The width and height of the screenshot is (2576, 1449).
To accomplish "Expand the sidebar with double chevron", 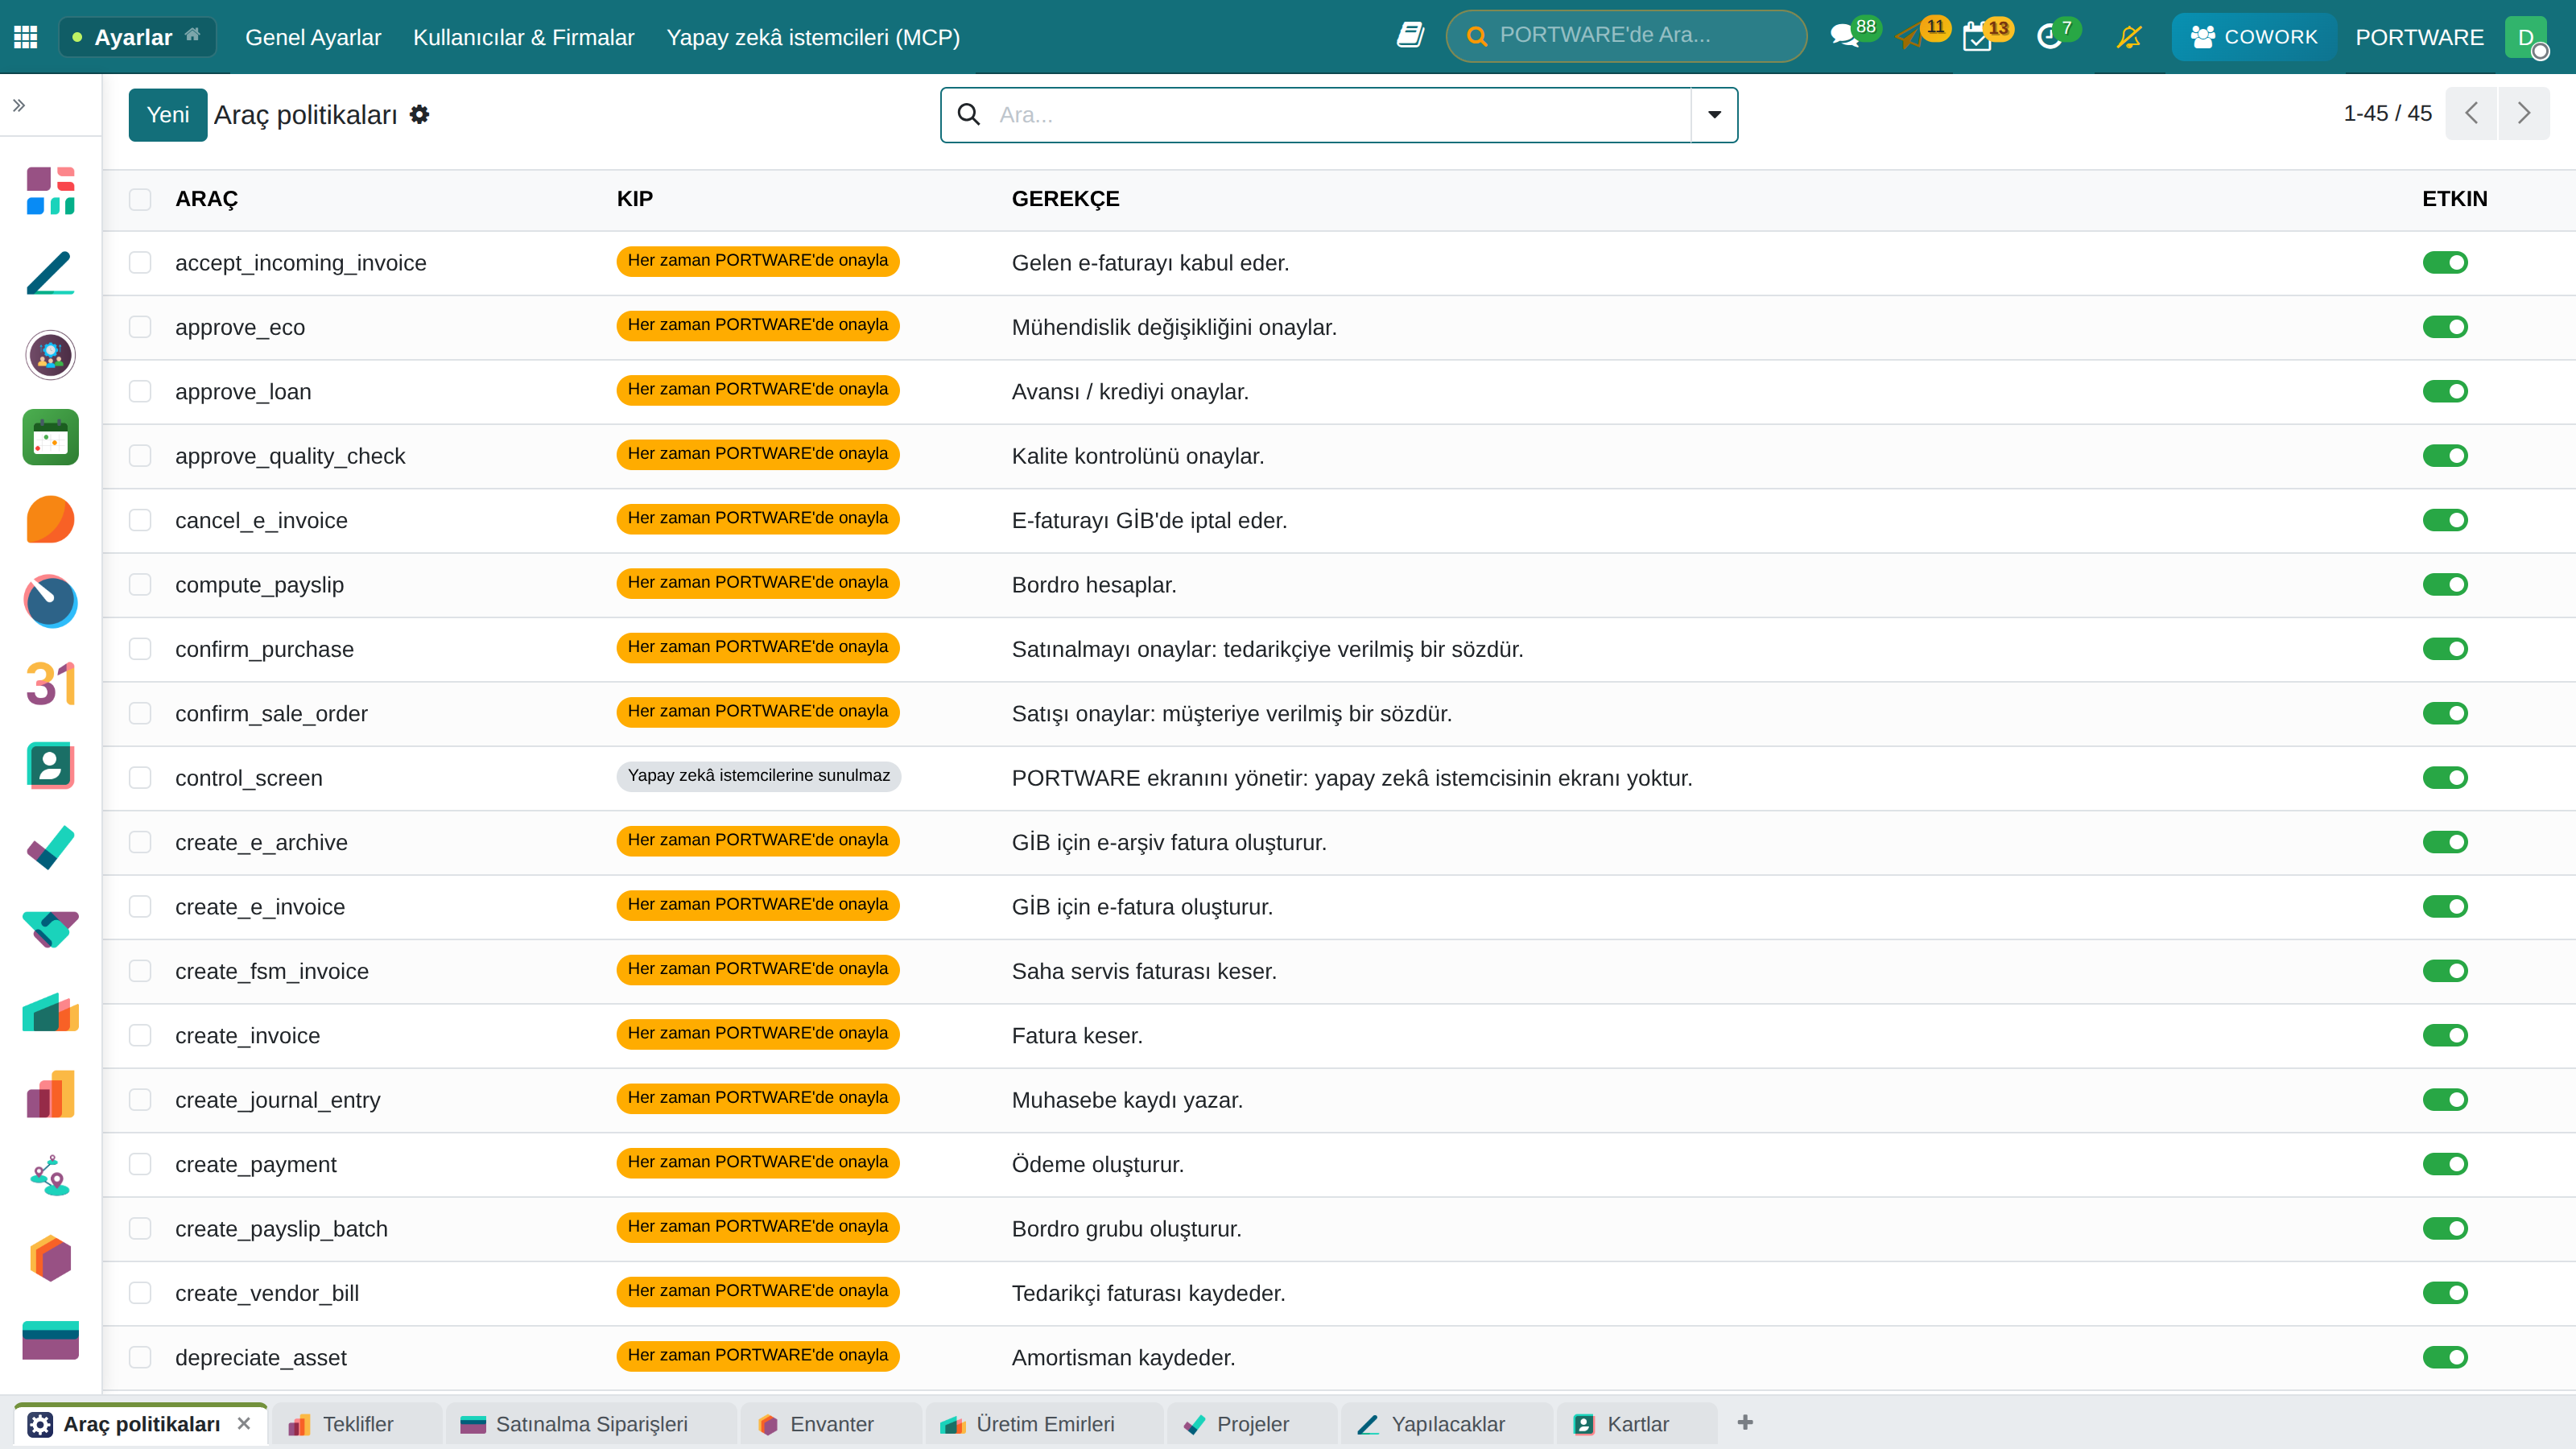I will click(x=19, y=105).
